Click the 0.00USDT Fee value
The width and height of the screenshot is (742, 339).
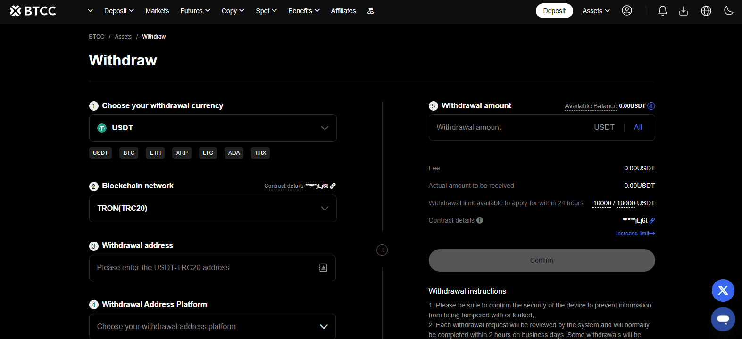(639, 168)
